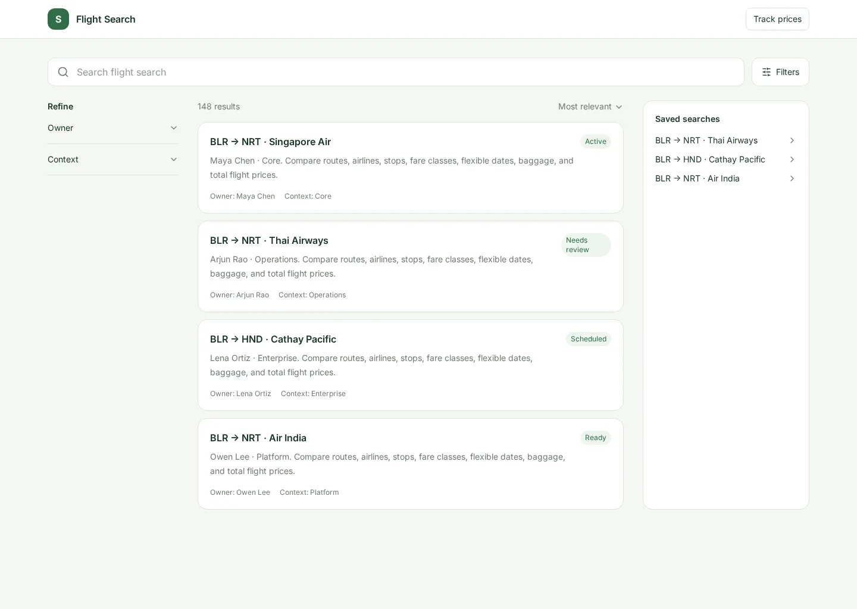The image size is (857, 609).
Task: Focus the Search flight search field
Action: pos(396,72)
